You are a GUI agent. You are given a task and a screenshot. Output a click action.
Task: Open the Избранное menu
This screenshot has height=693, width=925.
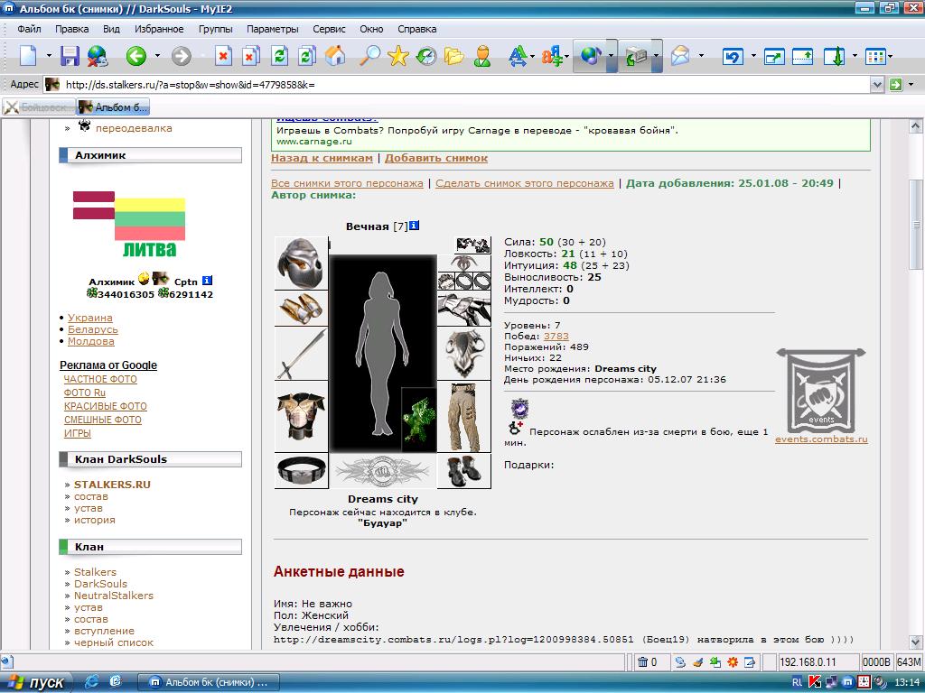(x=159, y=29)
